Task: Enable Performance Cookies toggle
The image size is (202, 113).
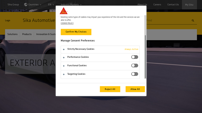Action: pos(135,57)
